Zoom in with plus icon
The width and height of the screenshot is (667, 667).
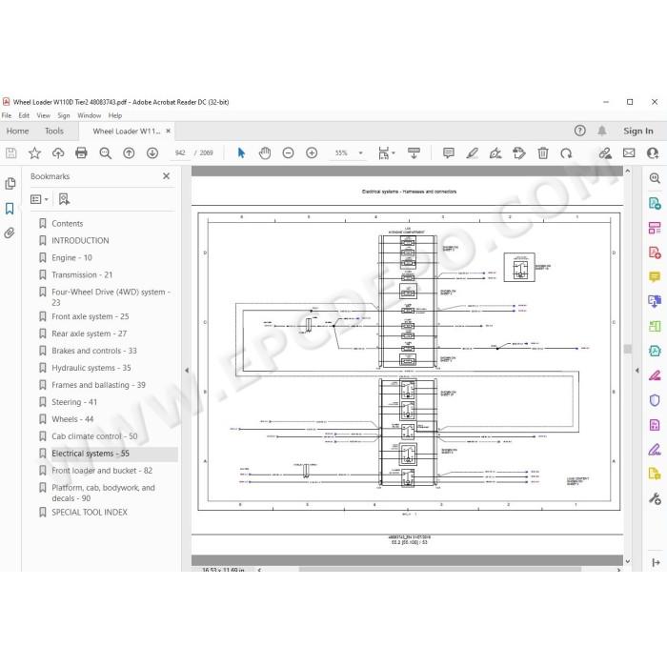point(312,152)
